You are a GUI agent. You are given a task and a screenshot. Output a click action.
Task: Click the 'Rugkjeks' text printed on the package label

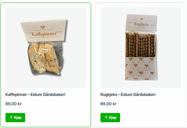pos(141,24)
